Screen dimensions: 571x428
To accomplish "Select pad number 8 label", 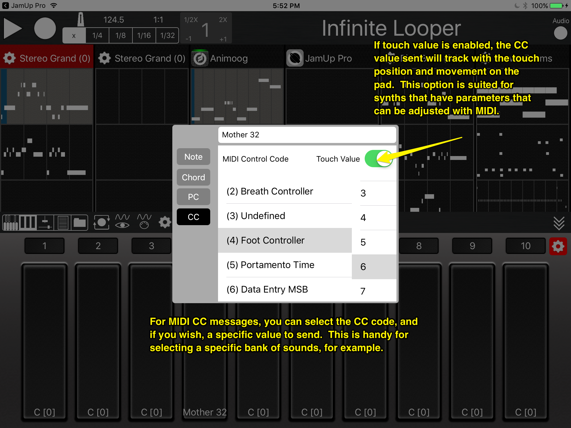I will (418, 246).
